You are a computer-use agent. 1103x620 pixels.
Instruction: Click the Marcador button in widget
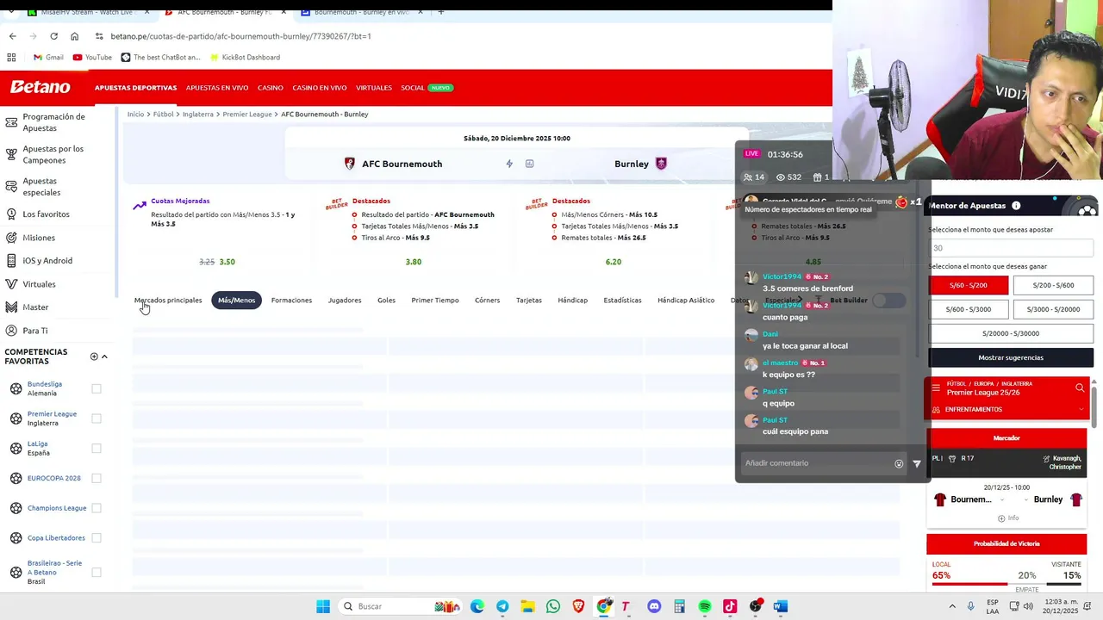click(1006, 438)
